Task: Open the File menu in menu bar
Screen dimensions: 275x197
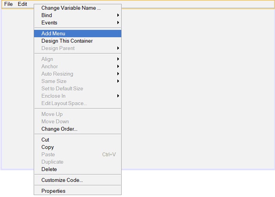Action: [9, 4]
